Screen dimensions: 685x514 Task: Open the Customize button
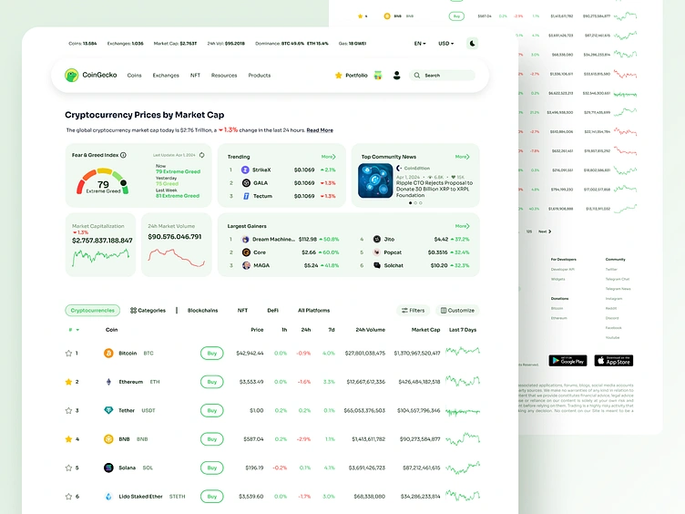(457, 311)
